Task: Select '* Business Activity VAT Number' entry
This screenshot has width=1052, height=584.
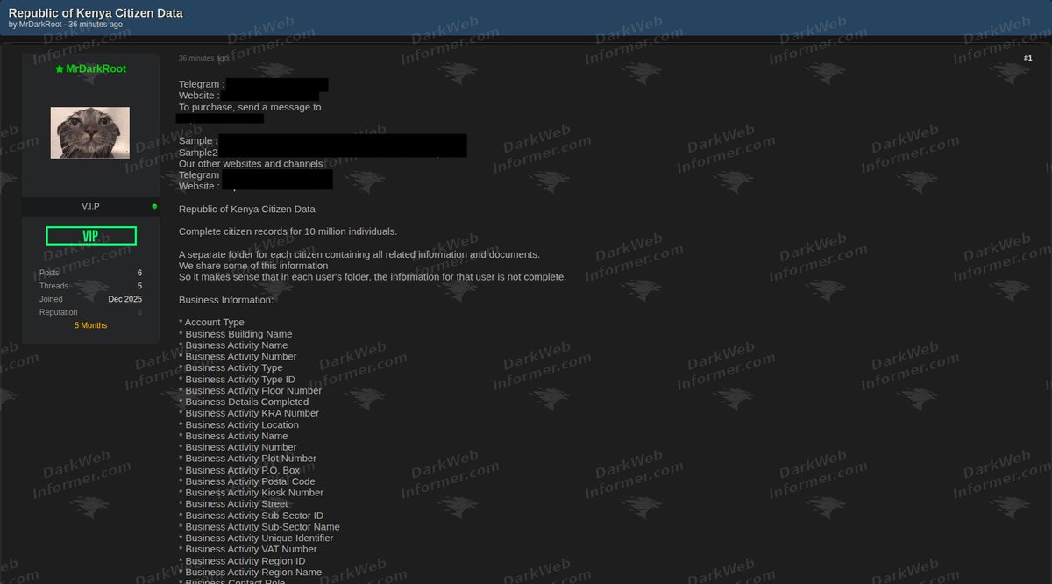Action: (248, 550)
